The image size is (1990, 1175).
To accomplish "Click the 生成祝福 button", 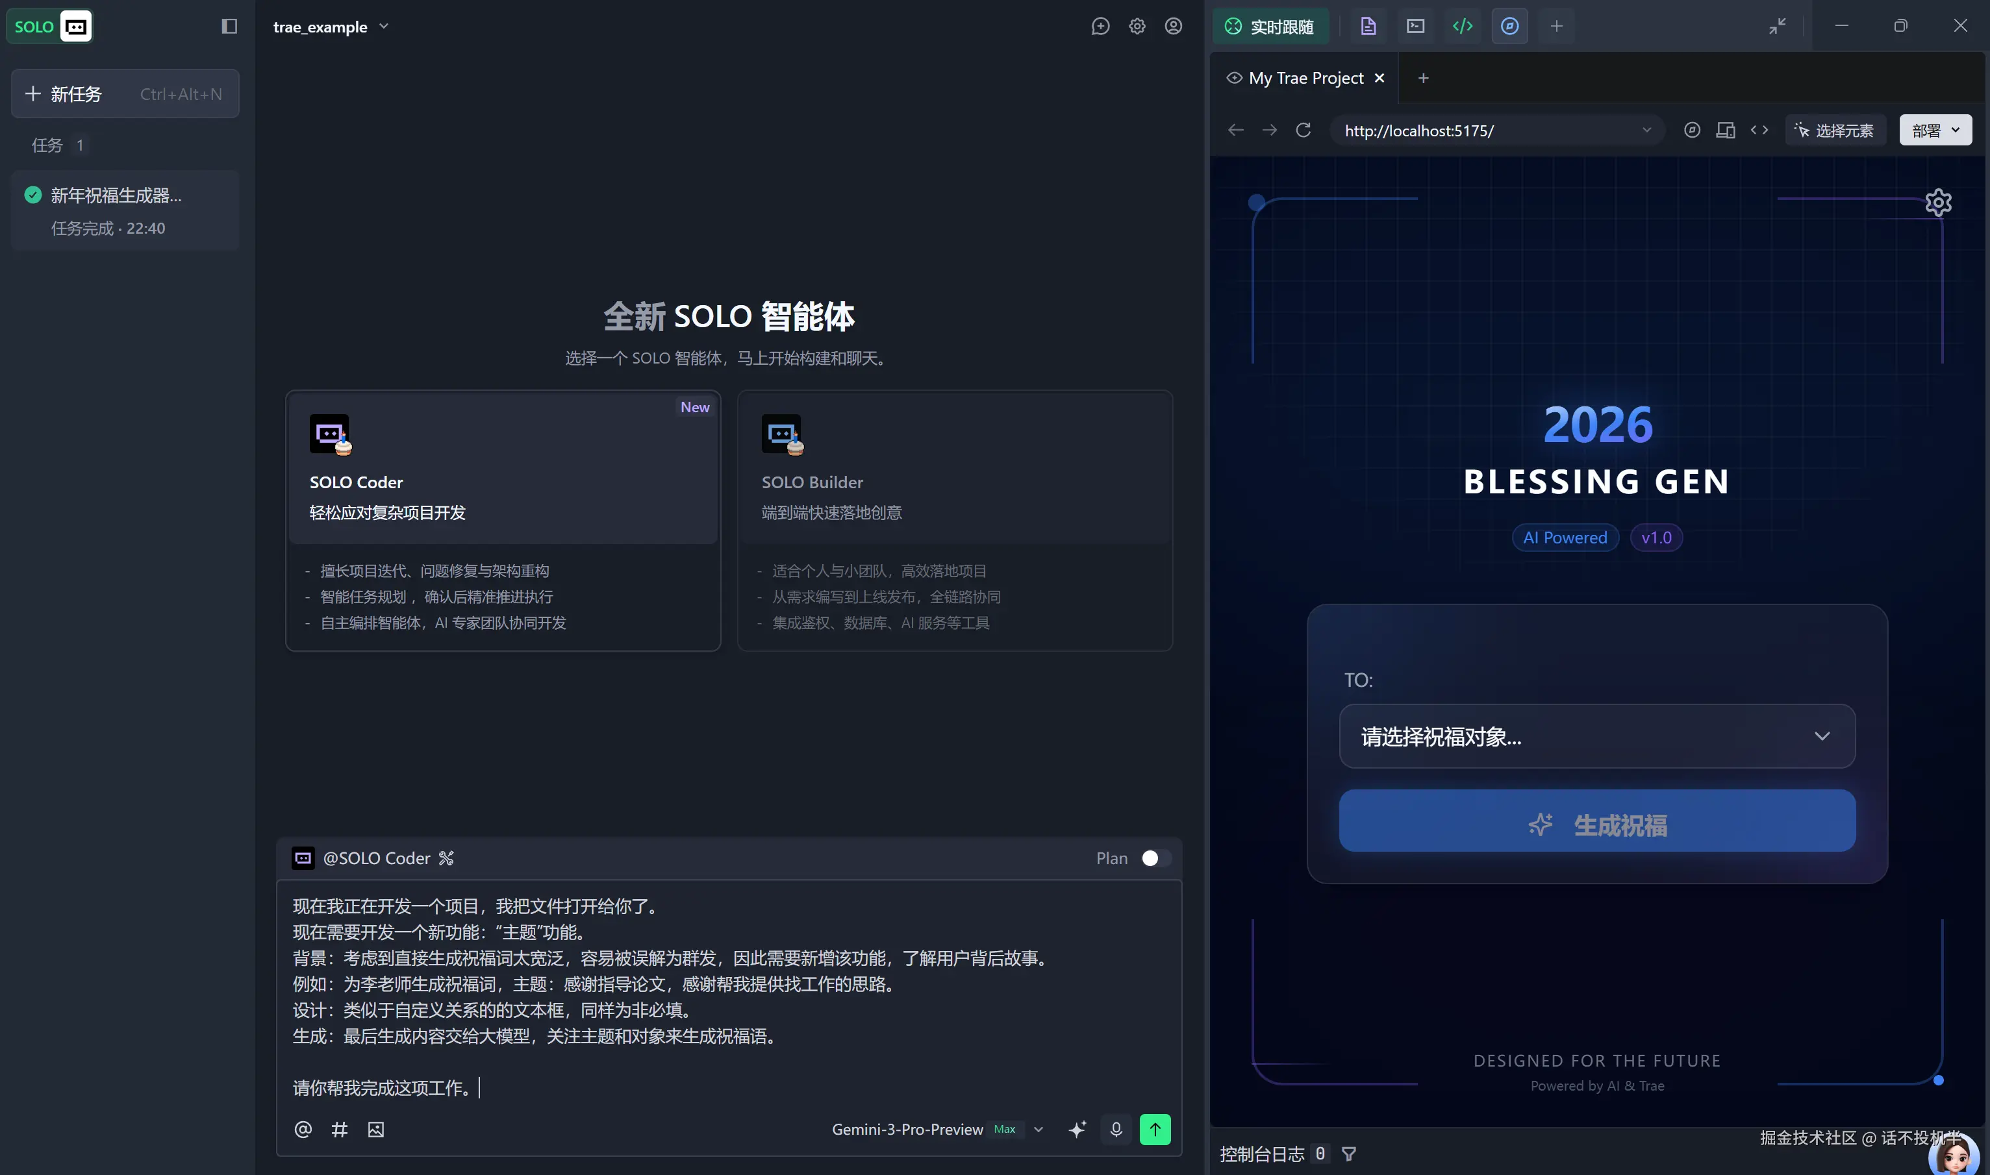I will tap(1596, 824).
